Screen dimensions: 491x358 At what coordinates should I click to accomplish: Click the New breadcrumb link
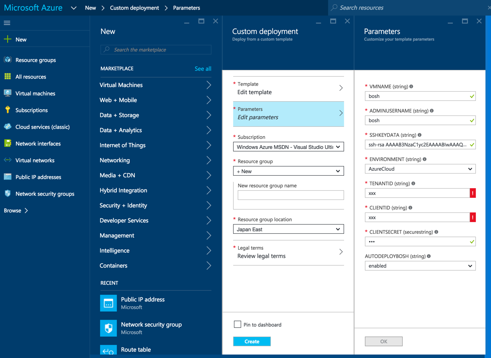click(x=90, y=8)
